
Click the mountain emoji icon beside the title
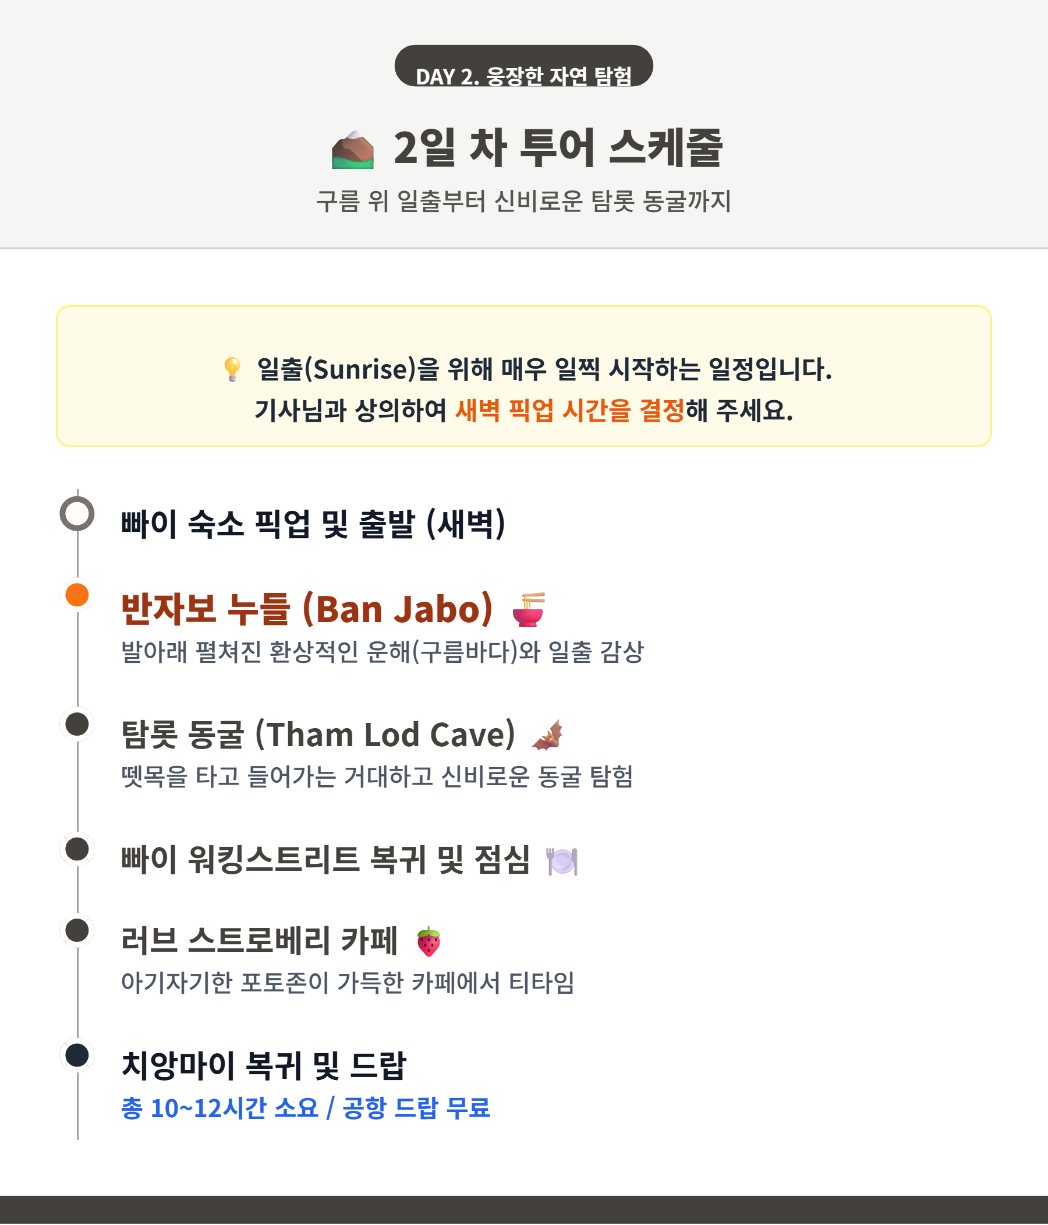click(x=353, y=150)
